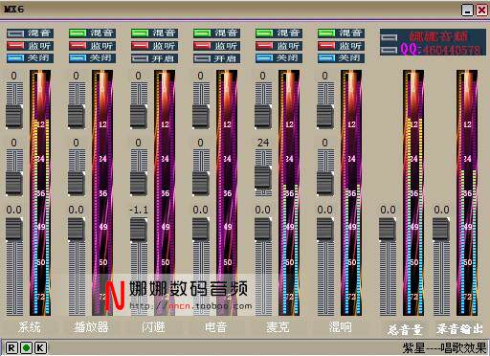Toggle 关闭 switch on the 混响 channel
490x356 pixels.
pos(341,58)
